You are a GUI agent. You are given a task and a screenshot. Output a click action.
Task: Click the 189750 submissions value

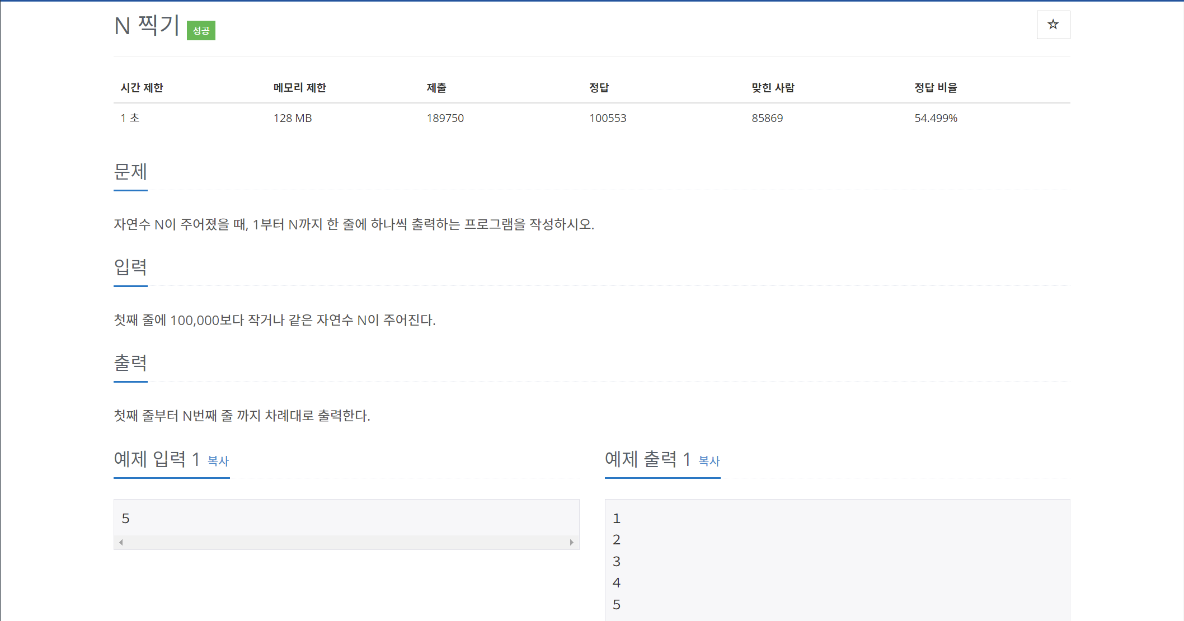pyautogui.click(x=445, y=118)
